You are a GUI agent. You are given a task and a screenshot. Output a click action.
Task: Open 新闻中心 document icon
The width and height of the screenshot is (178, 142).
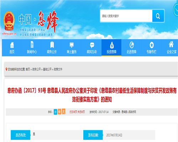click(32, 44)
